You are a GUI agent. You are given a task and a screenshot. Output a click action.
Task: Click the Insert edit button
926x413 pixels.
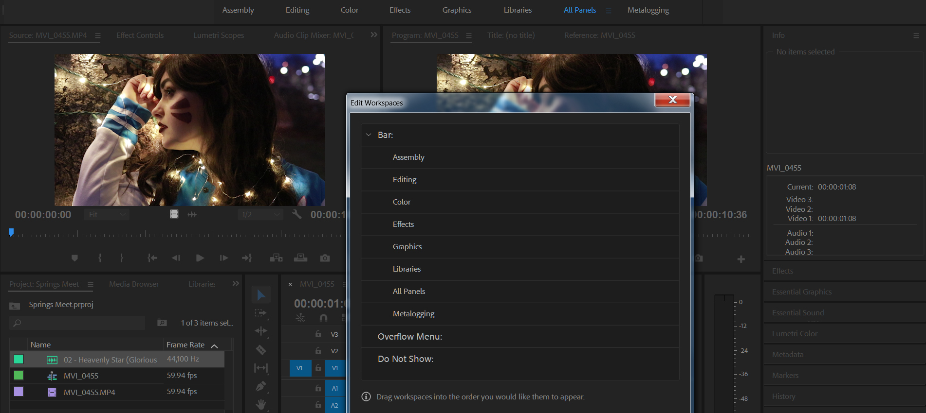coord(276,258)
